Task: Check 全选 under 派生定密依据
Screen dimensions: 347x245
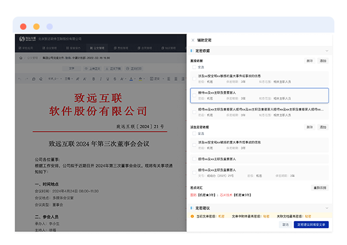Action: pos(193,133)
